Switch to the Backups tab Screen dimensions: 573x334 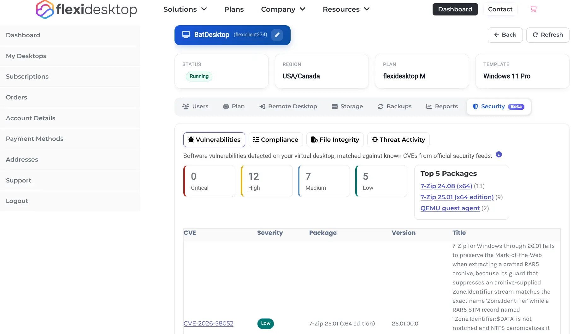coord(395,107)
